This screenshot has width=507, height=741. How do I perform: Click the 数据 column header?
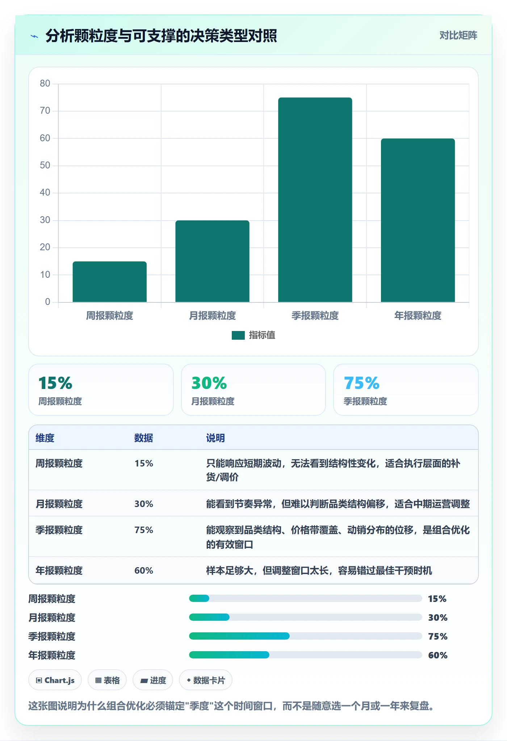[144, 438]
